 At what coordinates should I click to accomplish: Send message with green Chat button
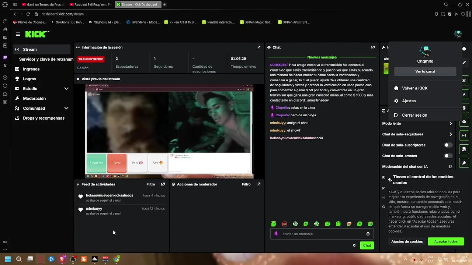tap(367, 245)
